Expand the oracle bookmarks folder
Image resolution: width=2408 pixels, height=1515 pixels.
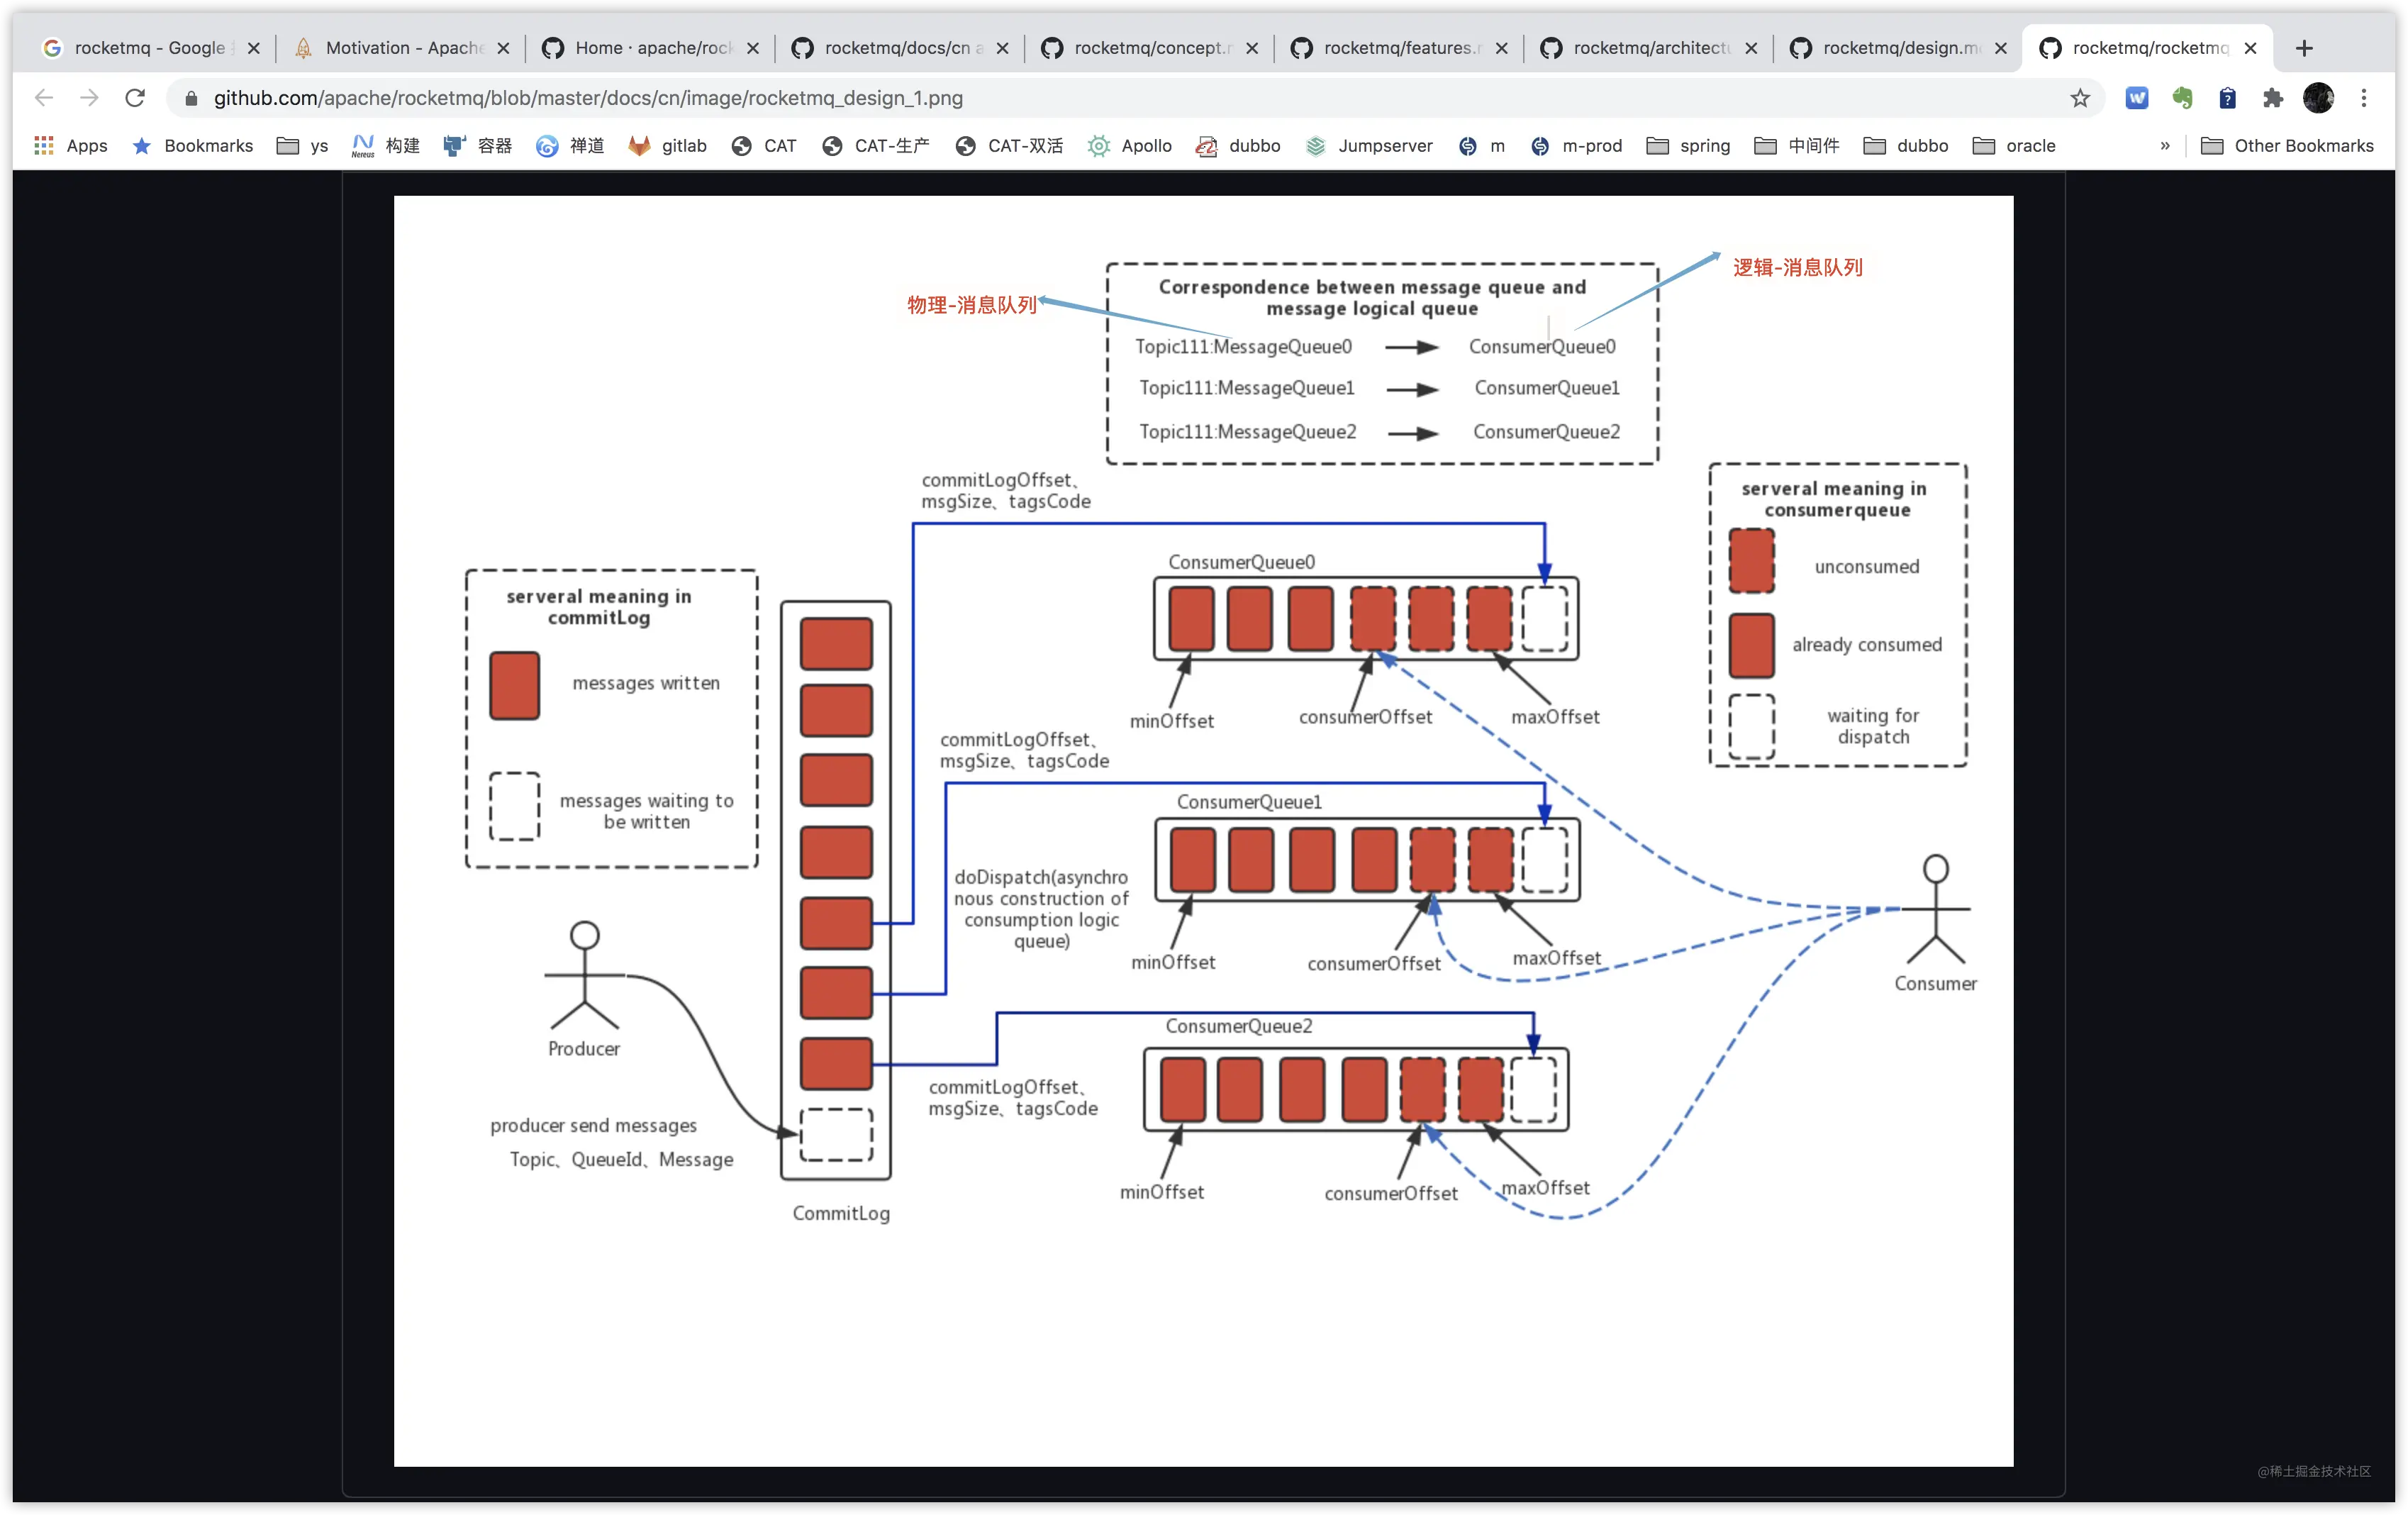coord(2014,146)
